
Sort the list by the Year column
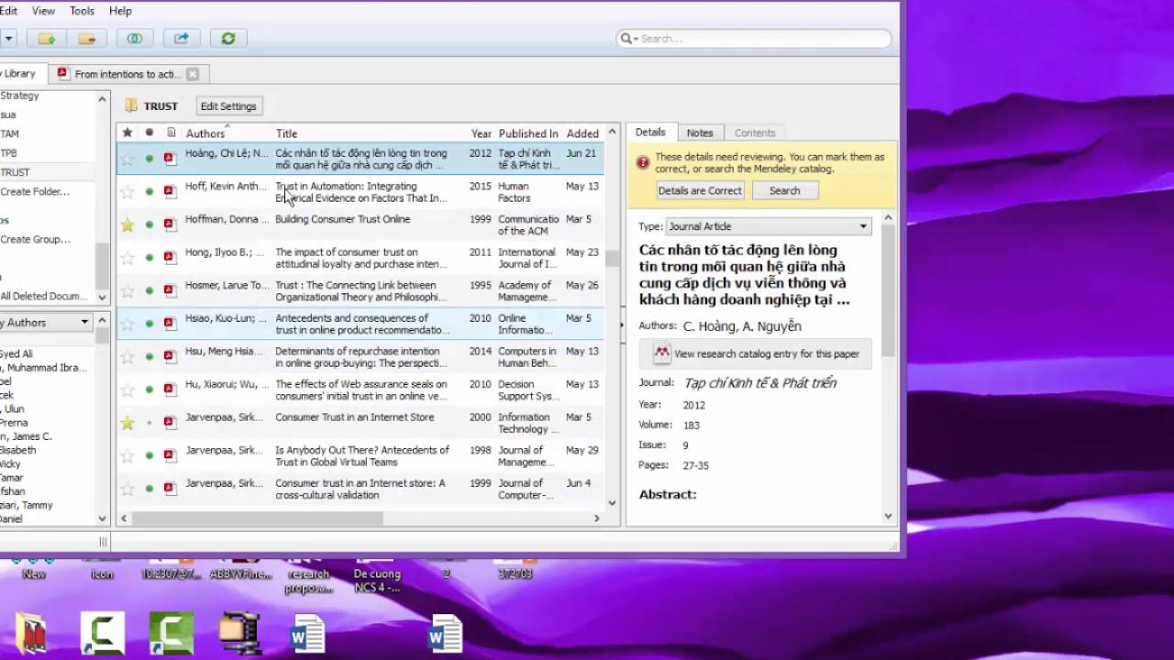point(482,133)
